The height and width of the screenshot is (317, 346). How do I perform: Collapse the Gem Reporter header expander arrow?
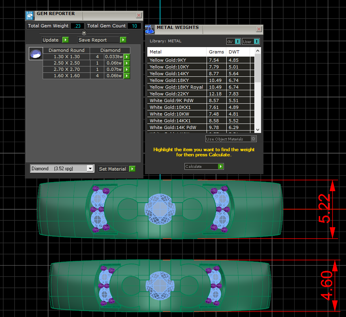[x=84, y=33]
